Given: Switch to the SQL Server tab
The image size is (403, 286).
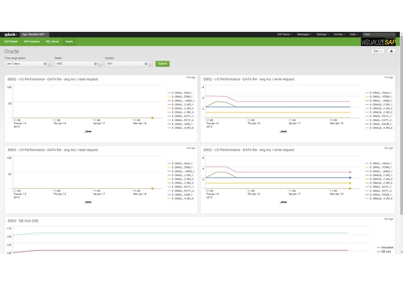Looking at the screenshot, I should coord(52,42).
